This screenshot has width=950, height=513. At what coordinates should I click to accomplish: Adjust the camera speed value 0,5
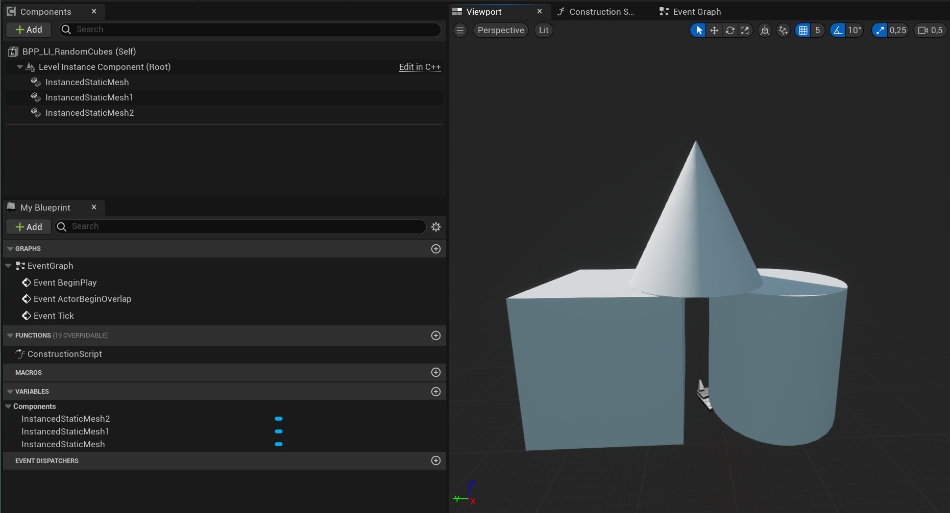pyautogui.click(x=930, y=30)
